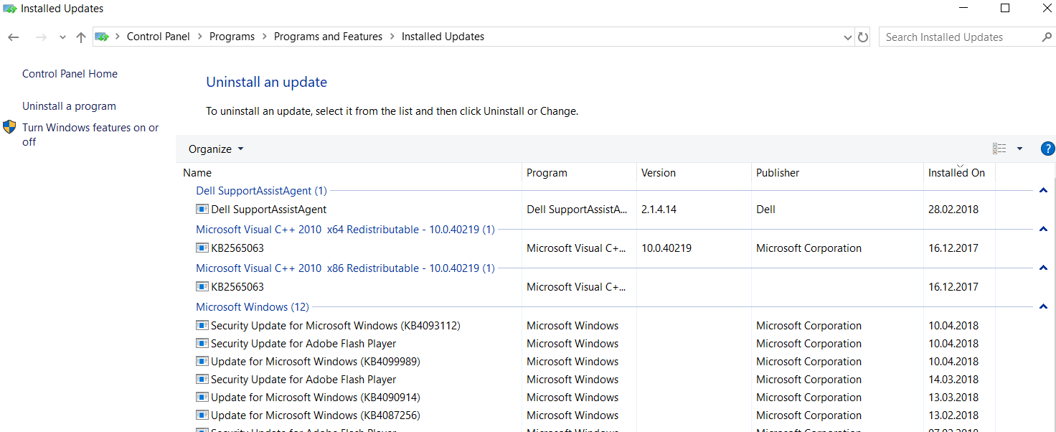Viewport: 1056px width, 432px height.
Task: Click the 28.02.2018 install date
Action: [x=953, y=210]
